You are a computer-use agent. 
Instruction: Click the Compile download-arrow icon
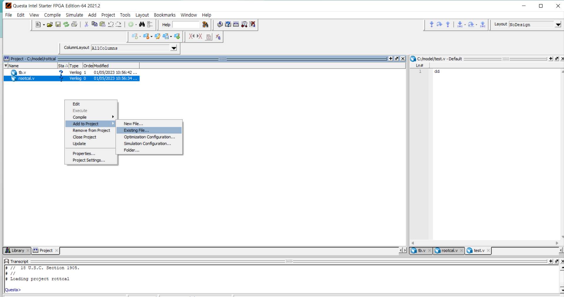220,24
